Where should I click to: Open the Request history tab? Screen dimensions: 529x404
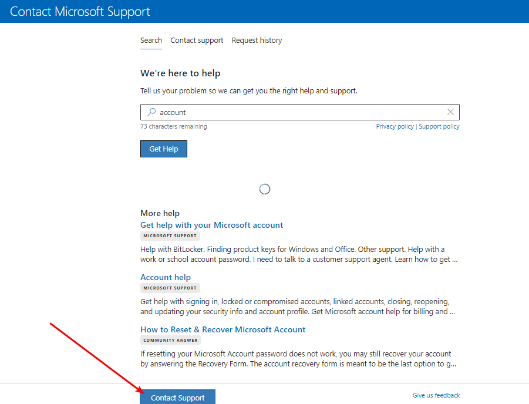pyautogui.click(x=257, y=40)
